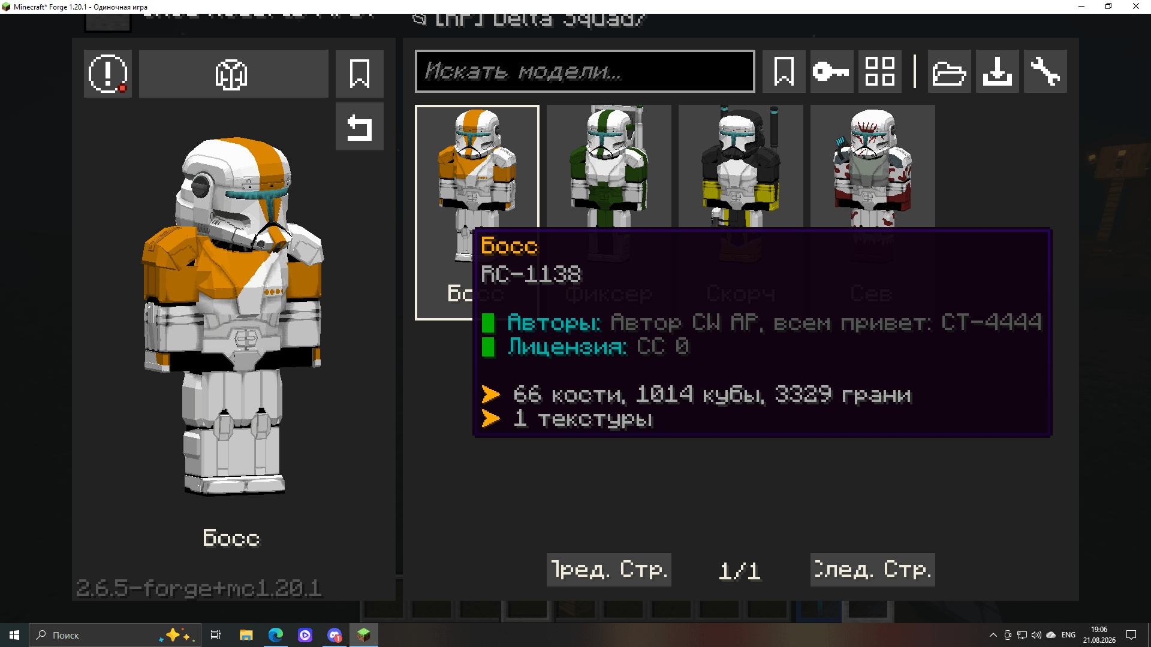
Task: Open Clipchamp icon on taskbar
Action: 305,635
